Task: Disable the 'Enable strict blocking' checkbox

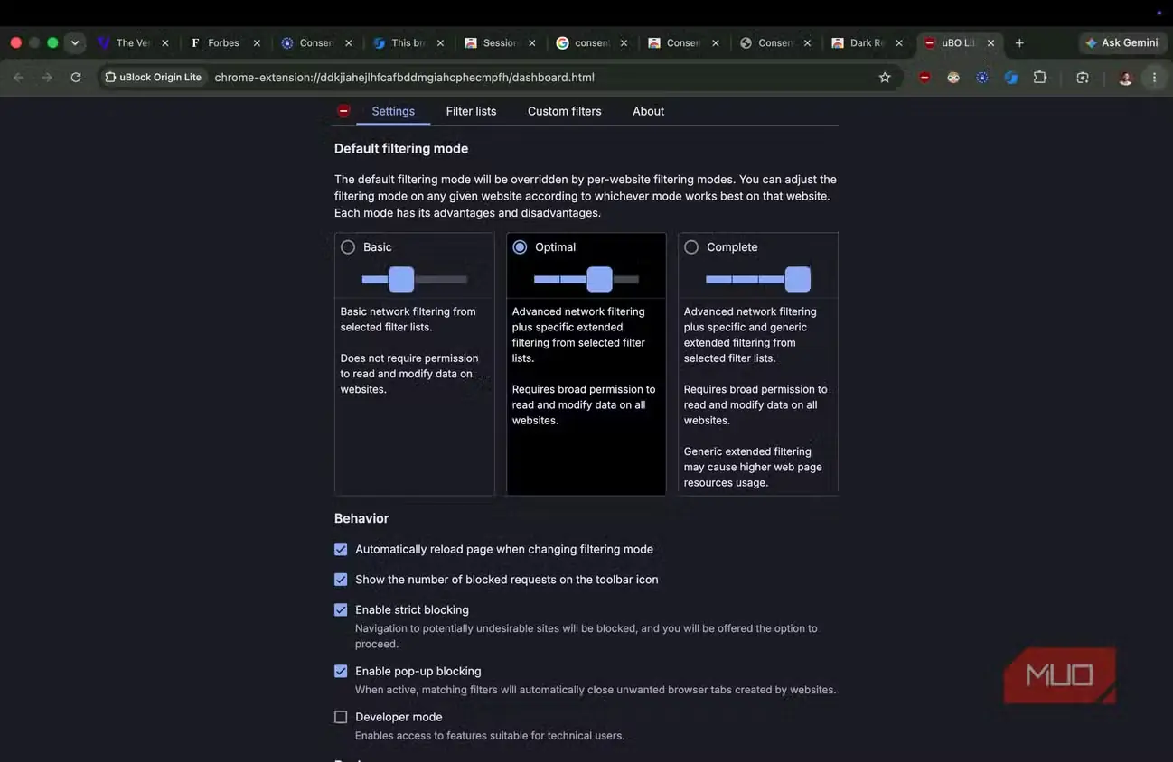Action: 341,609
